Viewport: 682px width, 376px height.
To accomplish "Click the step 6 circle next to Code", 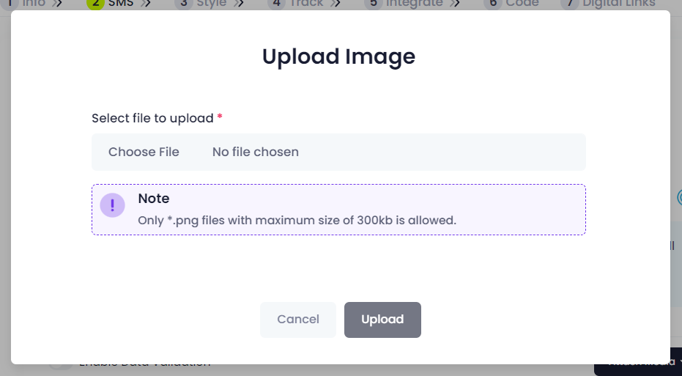I will tap(493, 4).
